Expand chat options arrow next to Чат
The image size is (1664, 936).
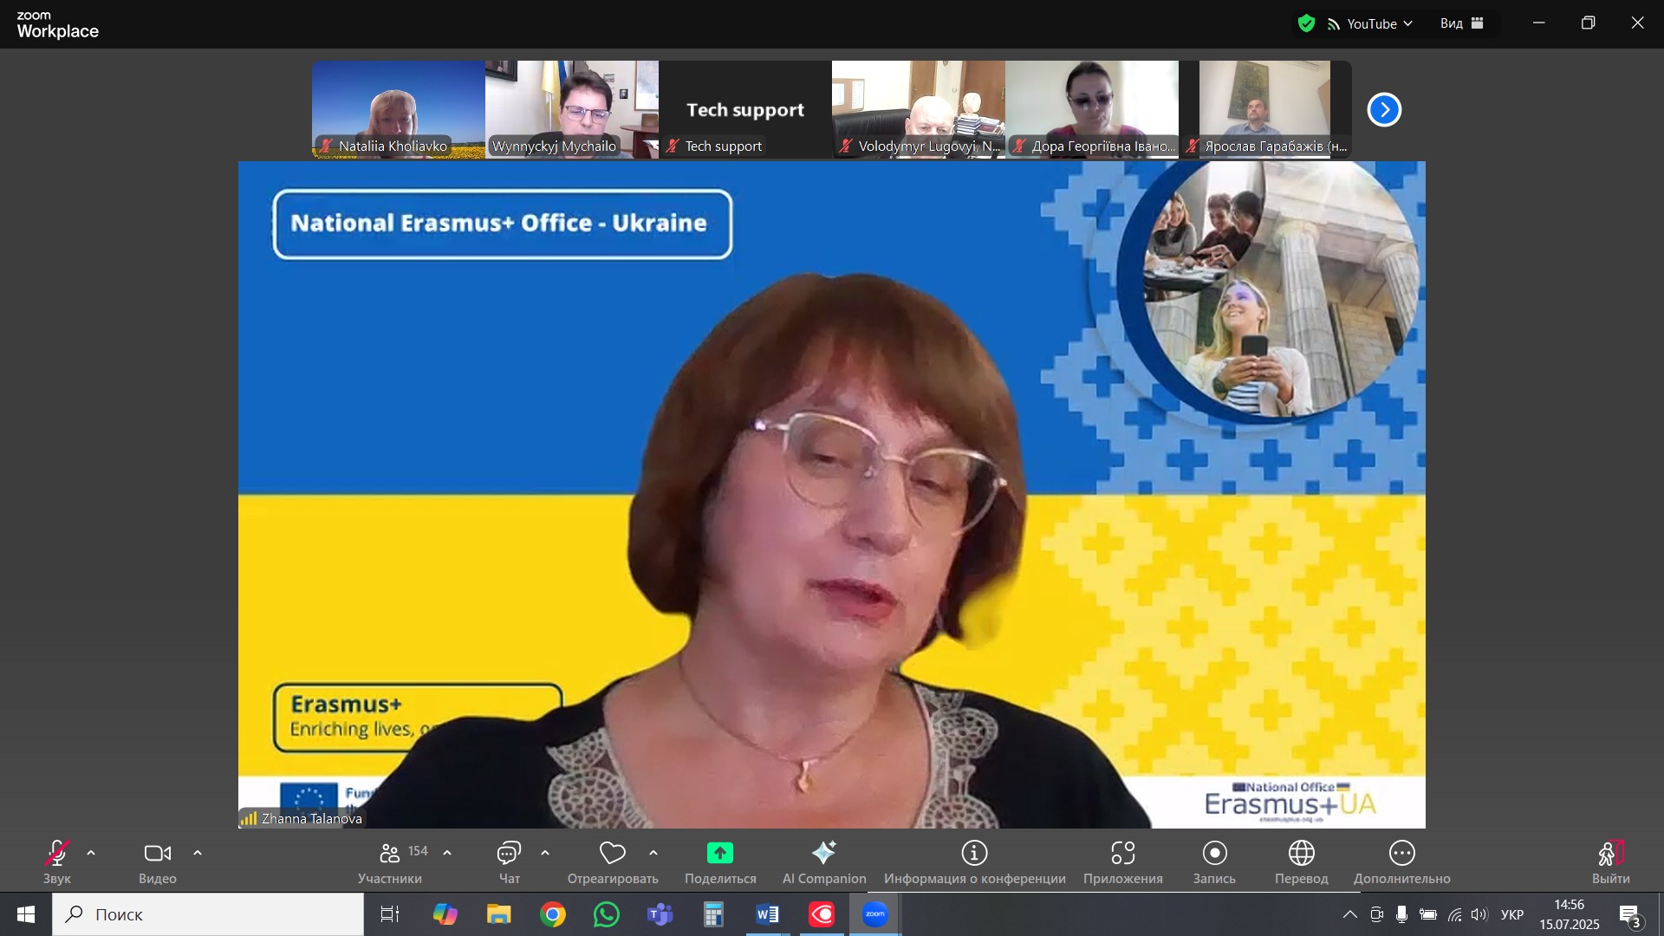(x=545, y=854)
